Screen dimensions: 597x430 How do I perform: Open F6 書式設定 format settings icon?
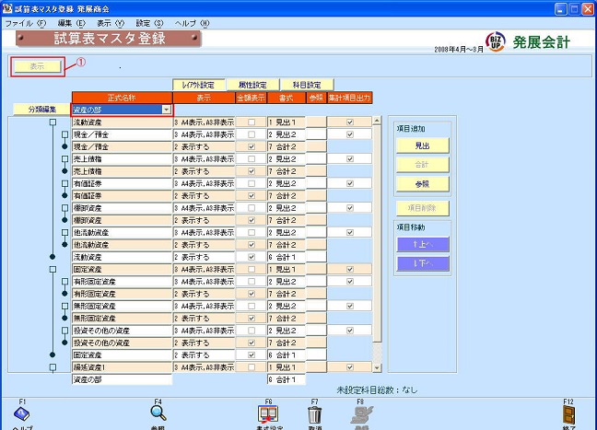click(268, 414)
